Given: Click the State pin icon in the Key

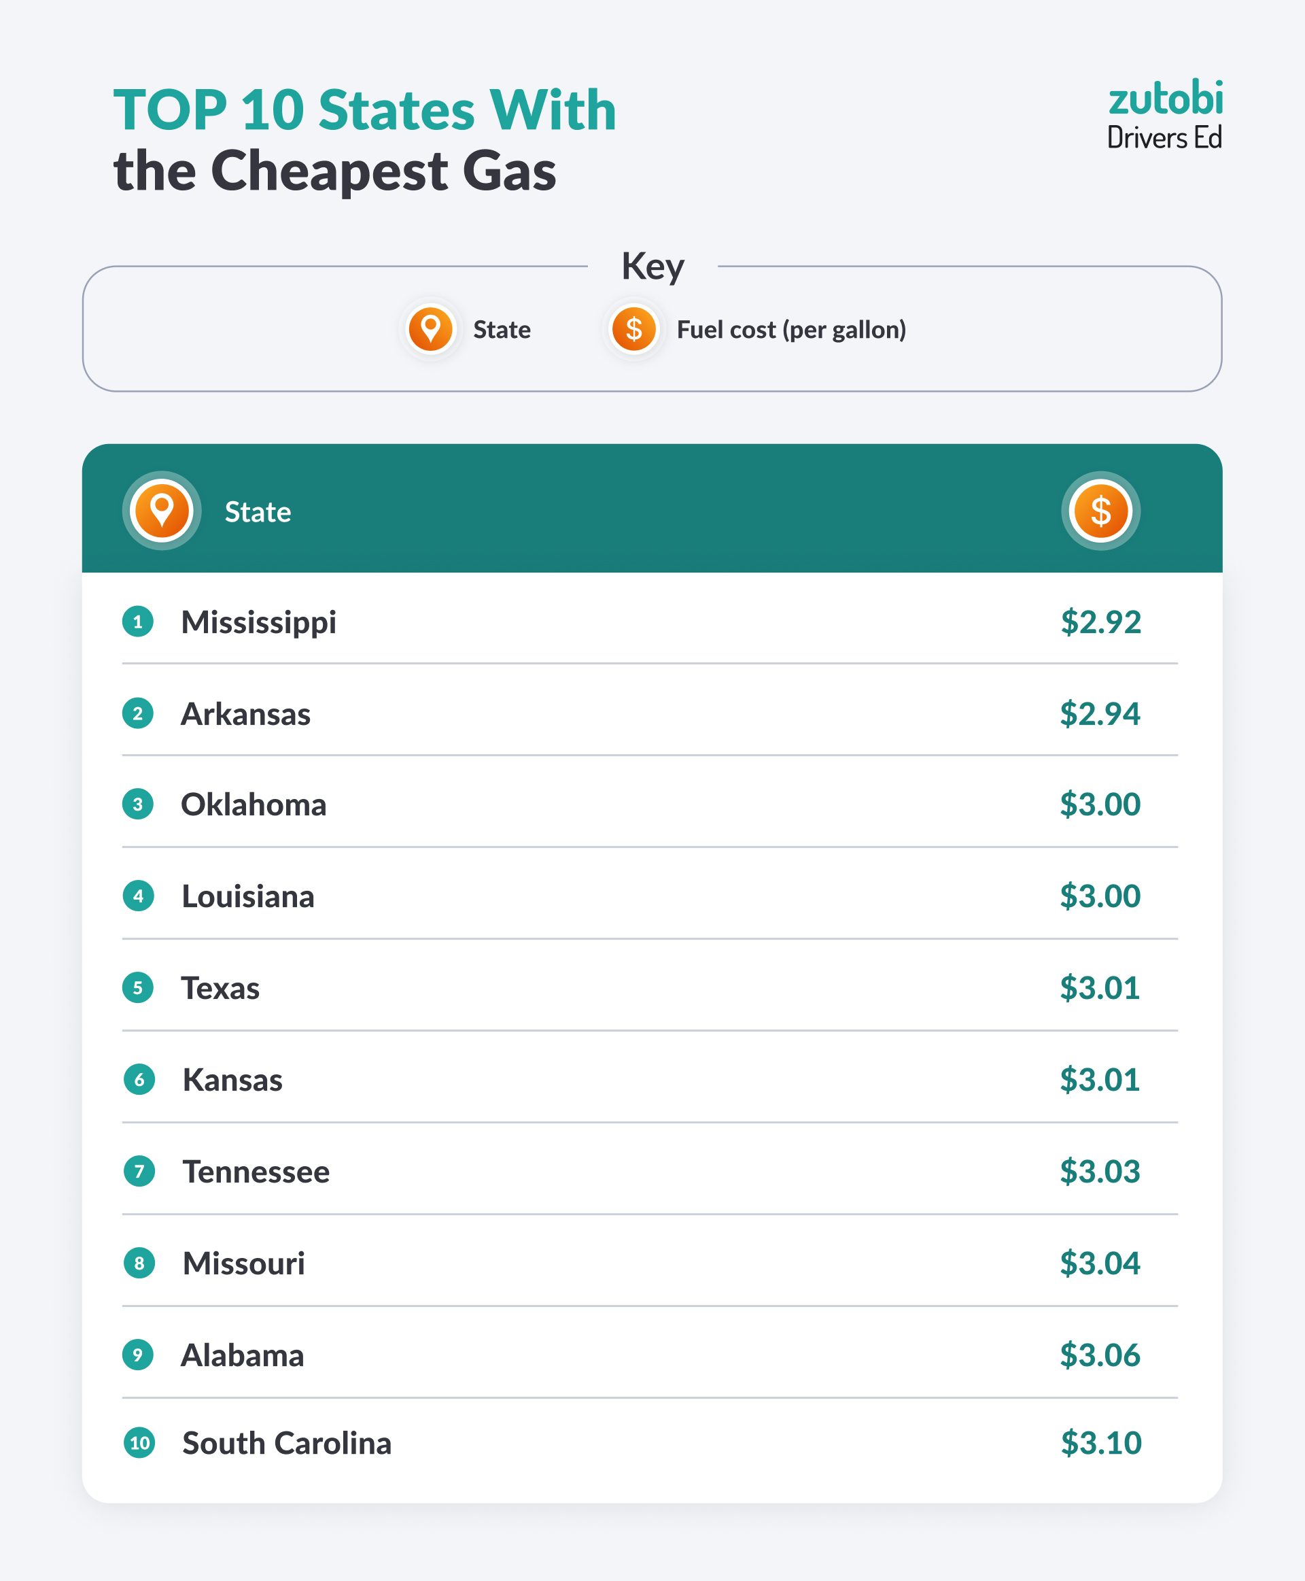Looking at the screenshot, I should pos(430,329).
